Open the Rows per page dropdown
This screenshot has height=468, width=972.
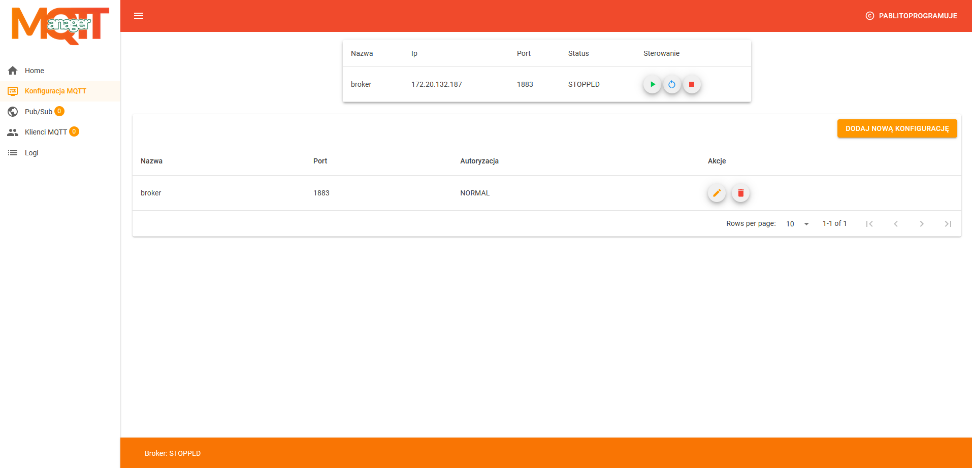pos(798,224)
